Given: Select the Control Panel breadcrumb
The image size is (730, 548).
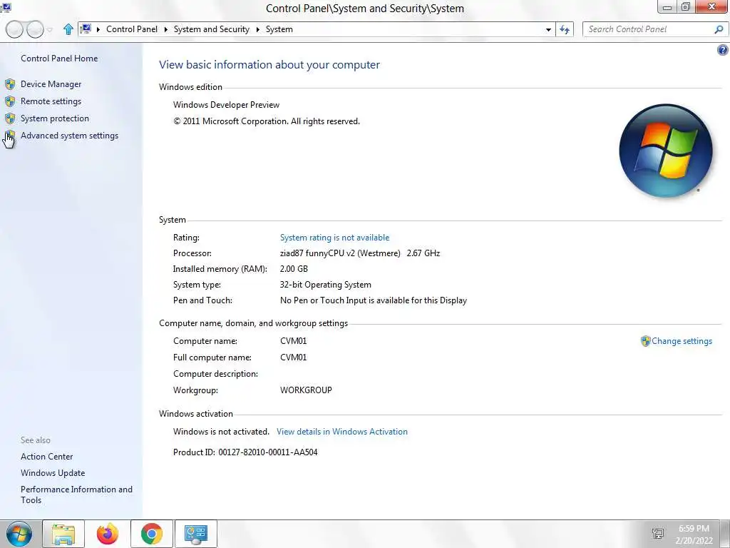Looking at the screenshot, I should coord(132,29).
